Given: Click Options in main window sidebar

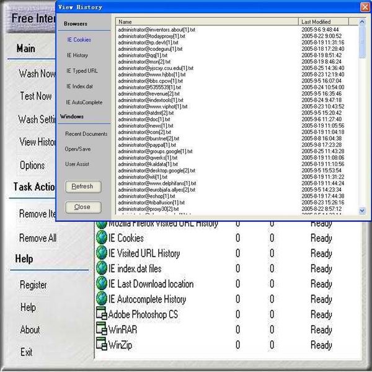Looking at the screenshot, I should click(x=32, y=166).
